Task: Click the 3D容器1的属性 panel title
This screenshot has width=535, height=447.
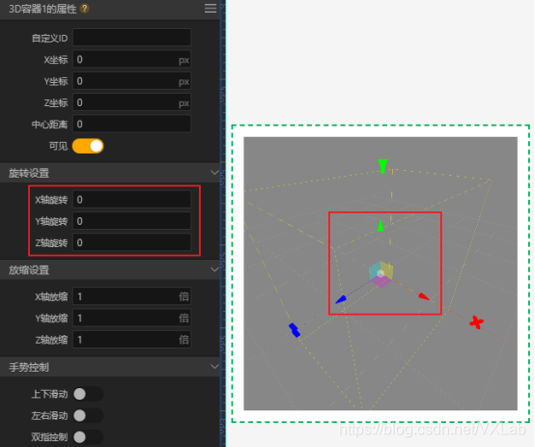Action: pyautogui.click(x=42, y=9)
